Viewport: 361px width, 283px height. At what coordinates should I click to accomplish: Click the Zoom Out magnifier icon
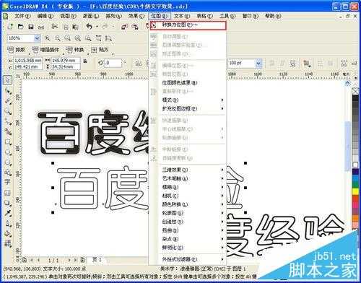[x=58, y=38]
